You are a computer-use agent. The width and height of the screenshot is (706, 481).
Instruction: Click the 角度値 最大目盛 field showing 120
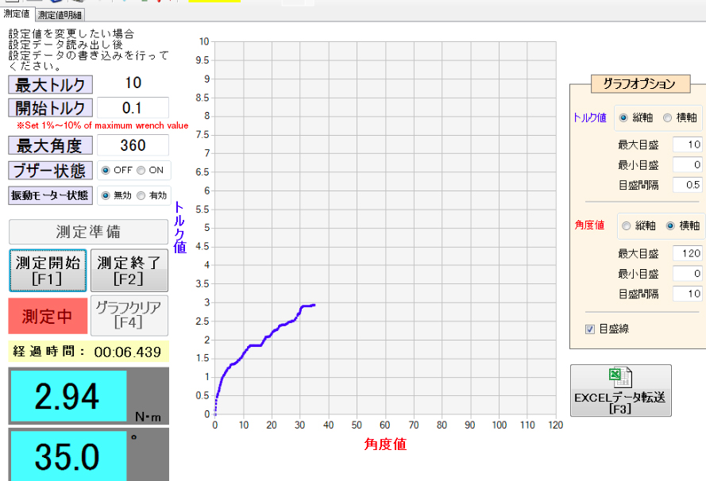(x=688, y=253)
